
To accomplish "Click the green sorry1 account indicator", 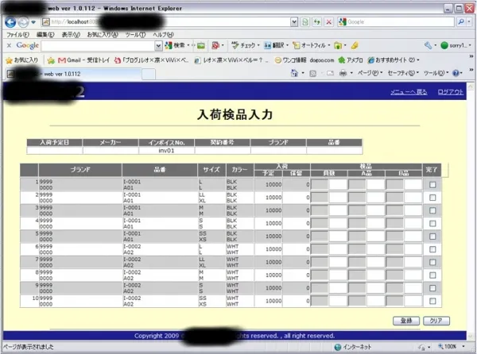I will coord(454,45).
